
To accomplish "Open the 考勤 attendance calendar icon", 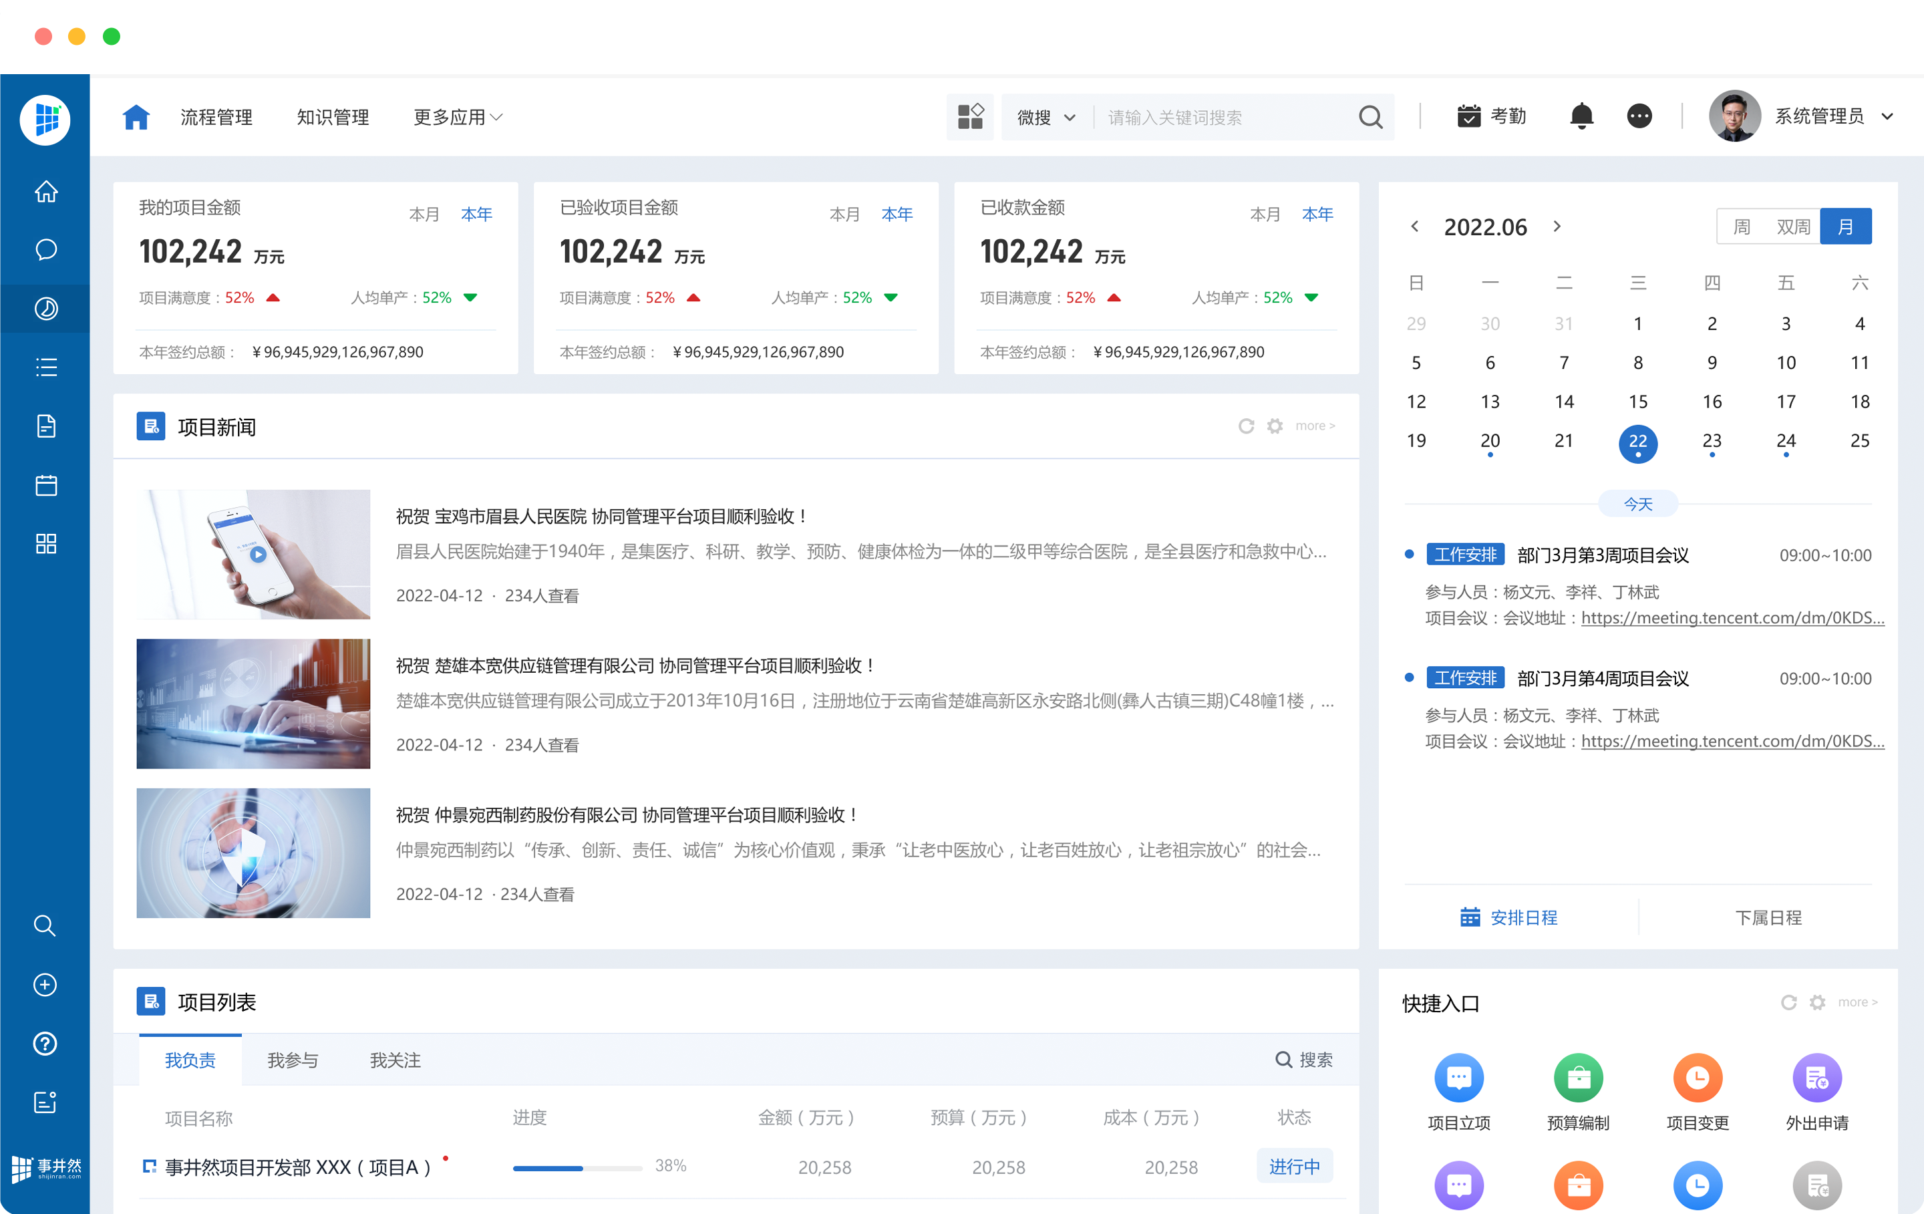I will point(1468,117).
